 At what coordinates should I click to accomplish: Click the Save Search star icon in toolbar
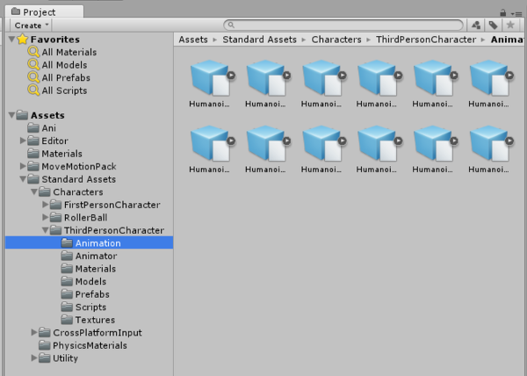(x=510, y=25)
